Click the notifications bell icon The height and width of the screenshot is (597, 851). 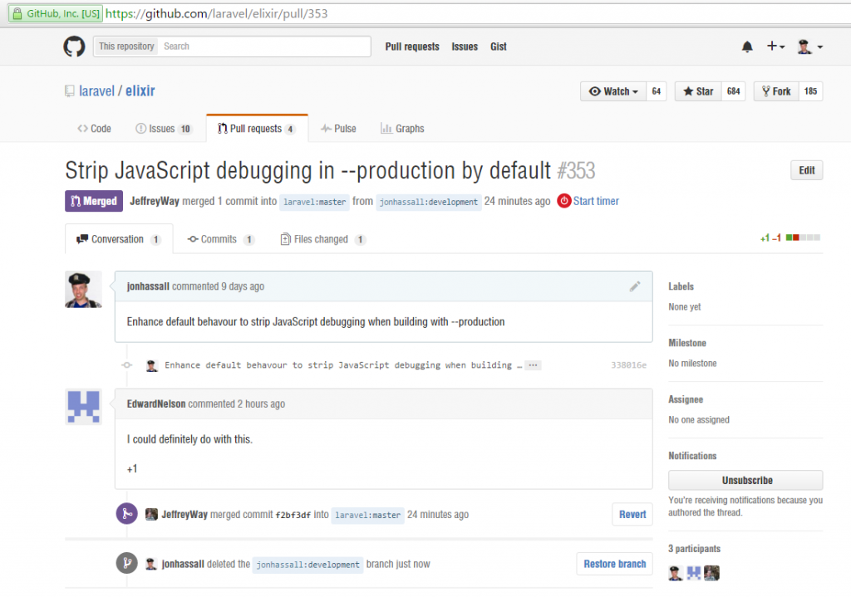point(747,47)
